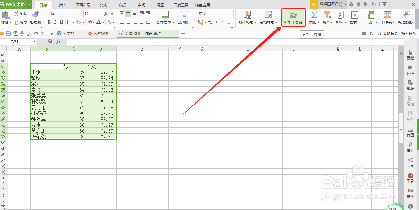Screen dimensions: 419x210
Task: Switch to the 数据 ribbon tab
Action: click(x=122, y=5)
